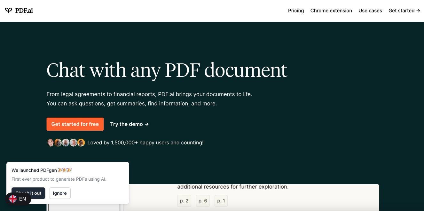424x211 pixels.
Task: Click 'Loved by 1,500,000+ happy users' text
Action: pyautogui.click(x=145, y=142)
